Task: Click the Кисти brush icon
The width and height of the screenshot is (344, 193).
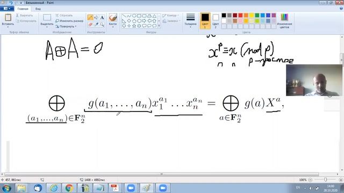Action: 113,18
